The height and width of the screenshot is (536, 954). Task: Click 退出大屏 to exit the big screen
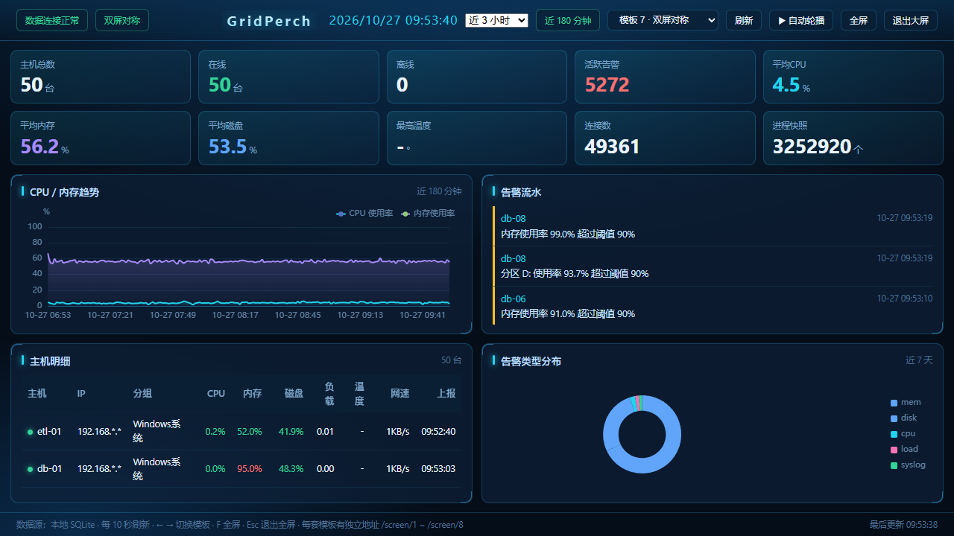[911, 20]
